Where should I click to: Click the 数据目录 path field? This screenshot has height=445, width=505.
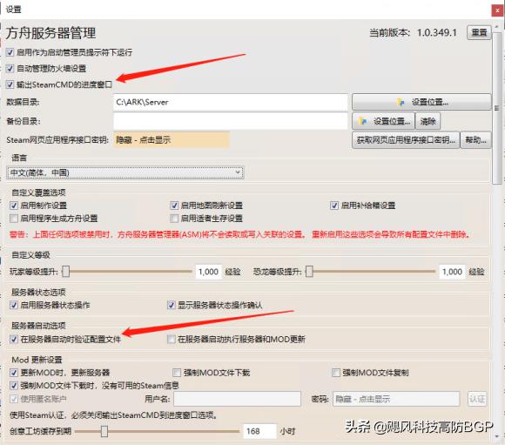coord(231,102)
